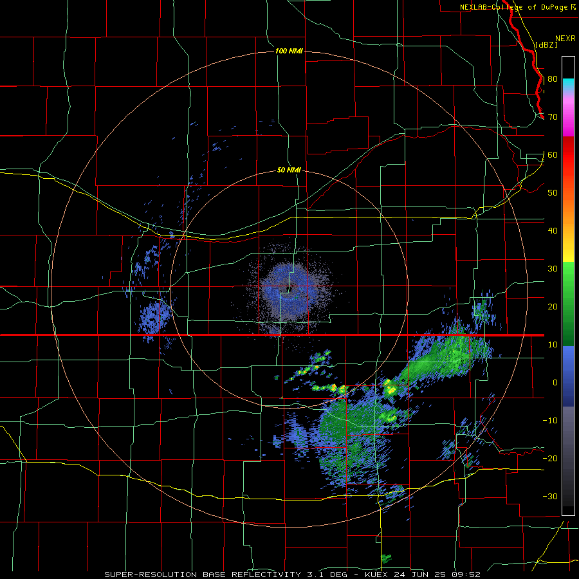Select the 40 value on the dBZ scale
Viewport: 579px width, 579px height.
[553, 231]
